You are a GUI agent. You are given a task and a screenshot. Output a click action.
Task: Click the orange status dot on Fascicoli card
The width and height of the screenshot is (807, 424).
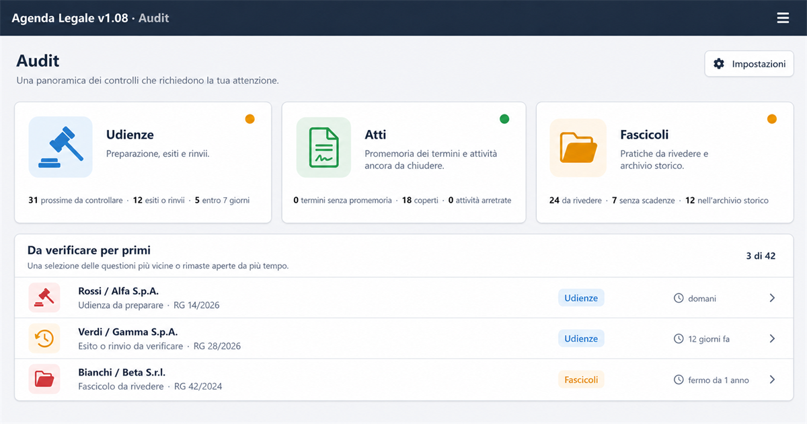[772, 119]
